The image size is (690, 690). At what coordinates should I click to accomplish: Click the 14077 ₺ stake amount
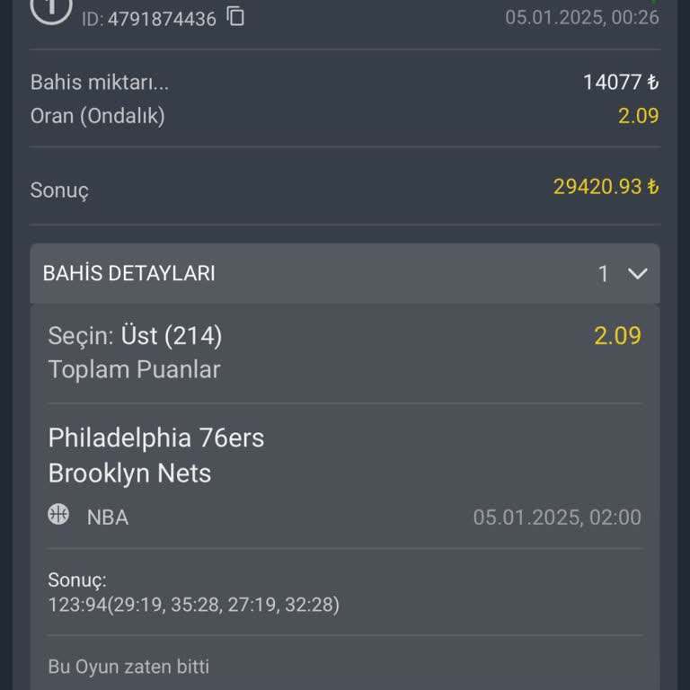620,83
